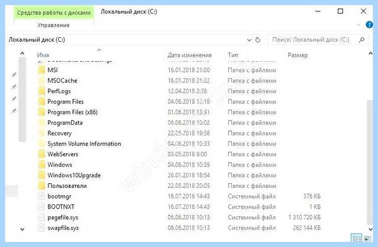The height and width of the screenshot is (247, 378).
Task: Select System Volume Information name text
Action: pos(84,144)
